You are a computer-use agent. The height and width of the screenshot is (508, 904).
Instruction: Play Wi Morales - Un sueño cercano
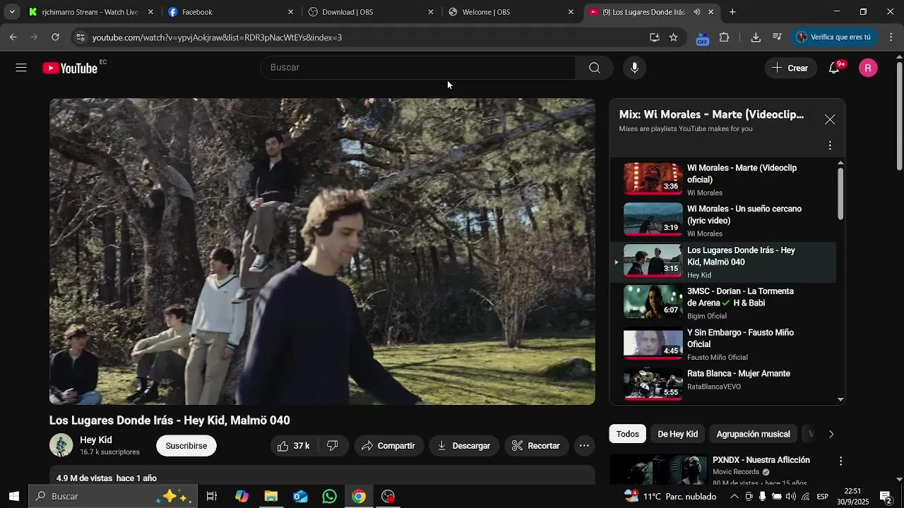coord(723,220)
